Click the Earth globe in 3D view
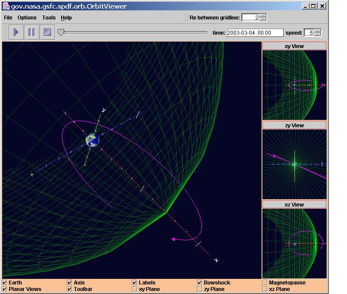The image size is (347, 294). coord(92,140)
